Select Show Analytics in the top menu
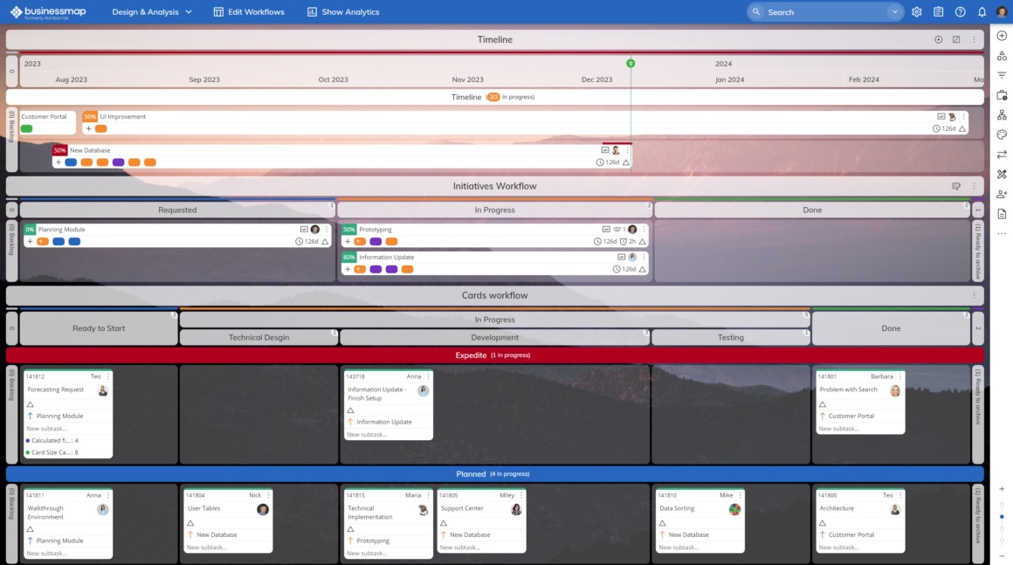This screenshot has width=1013, height=565. (x=341, y=11)
